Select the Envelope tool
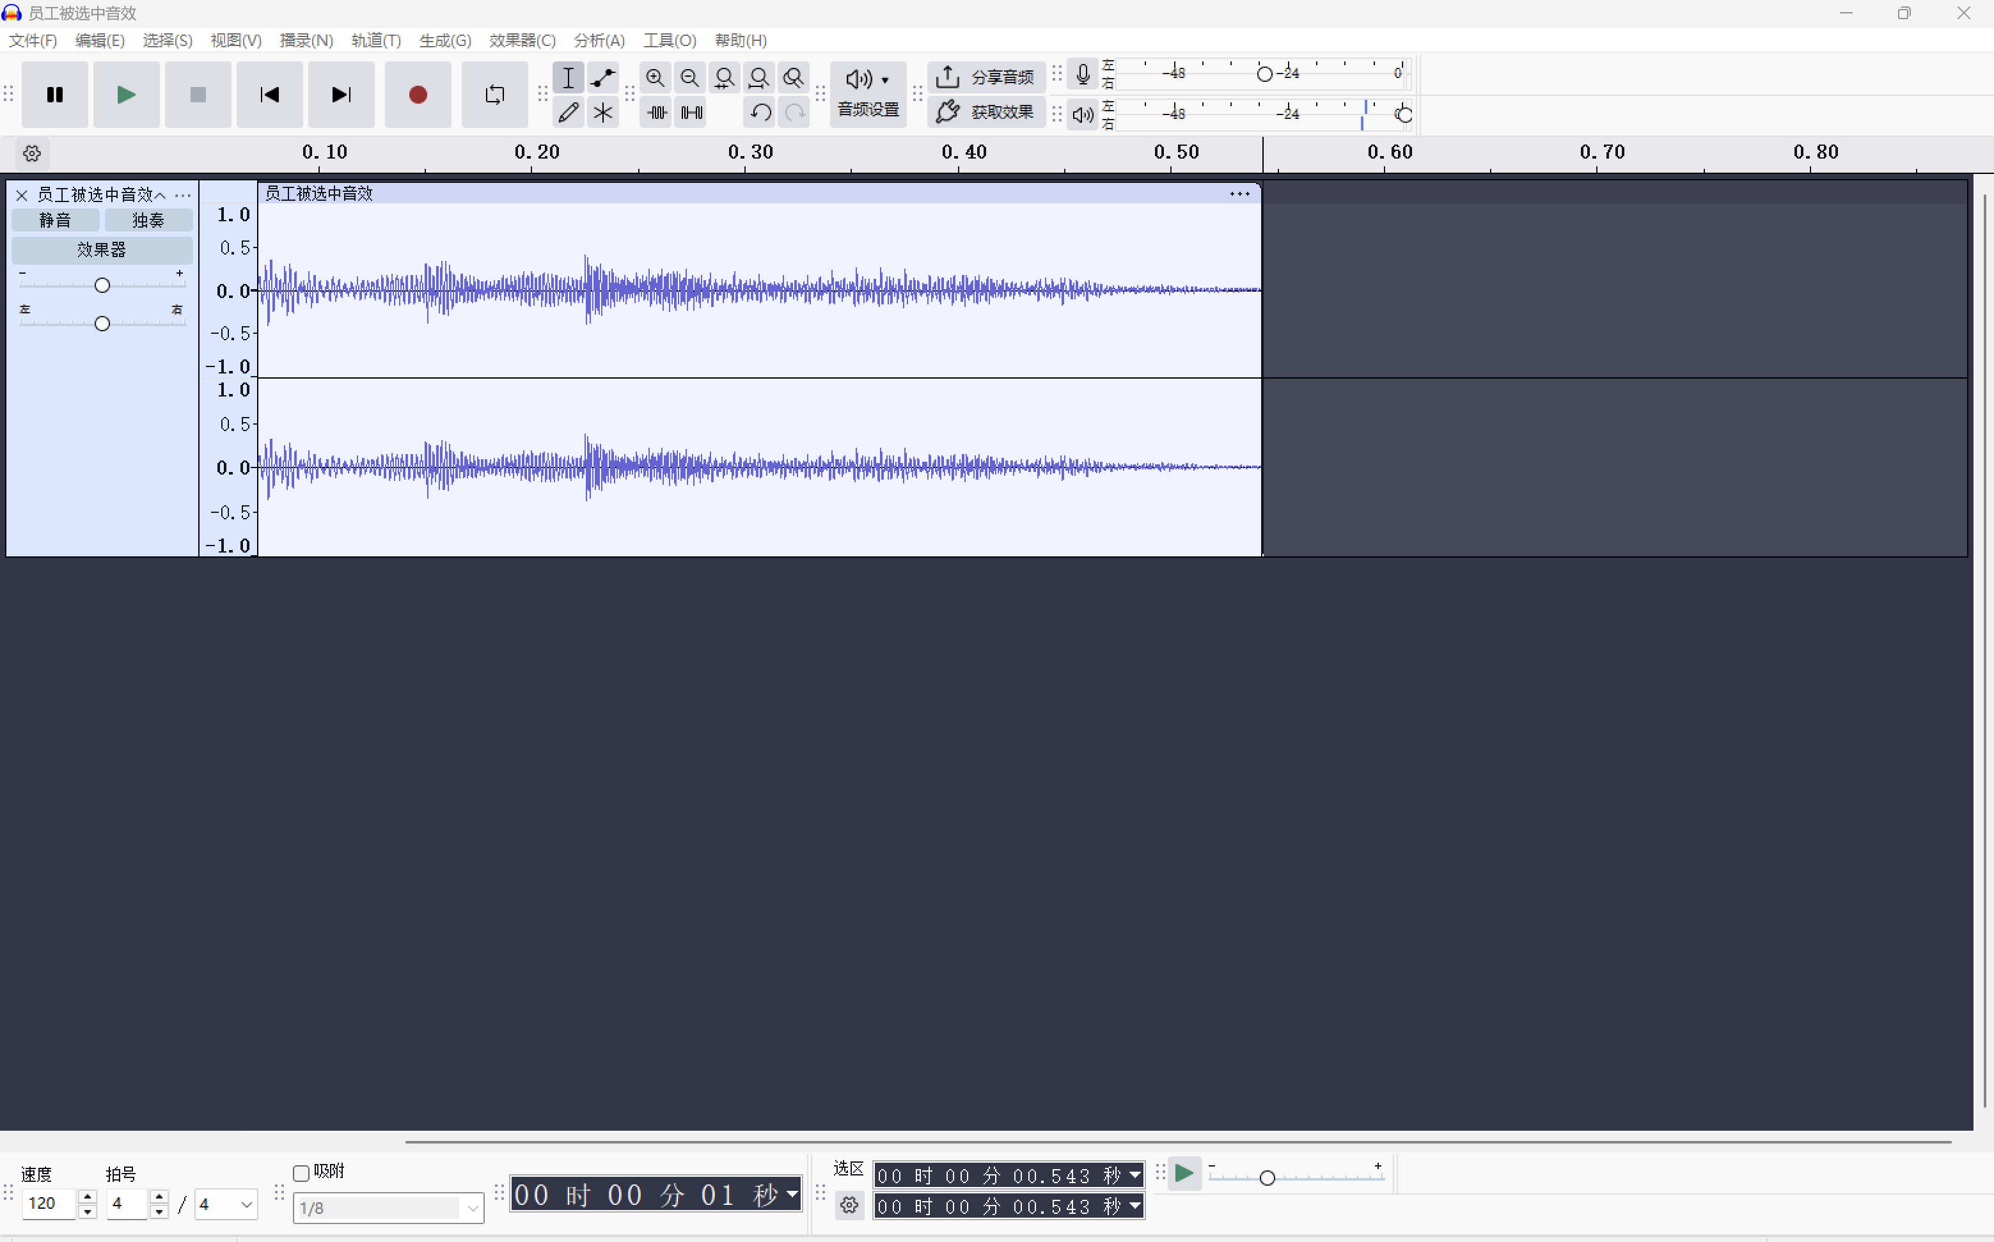The width and height of the screenshot is (1994, 1242). (603, 78)
